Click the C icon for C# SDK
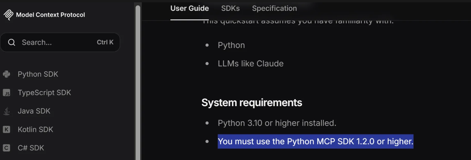This screenshot has height=160, width=471. pos(6,148)
